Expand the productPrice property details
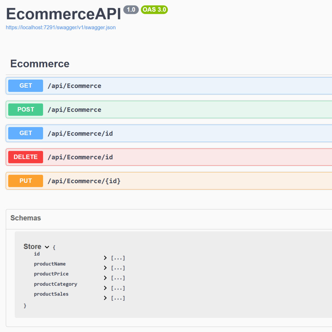The width and height of the screenshot is (332, 332). tap(105, 278)
